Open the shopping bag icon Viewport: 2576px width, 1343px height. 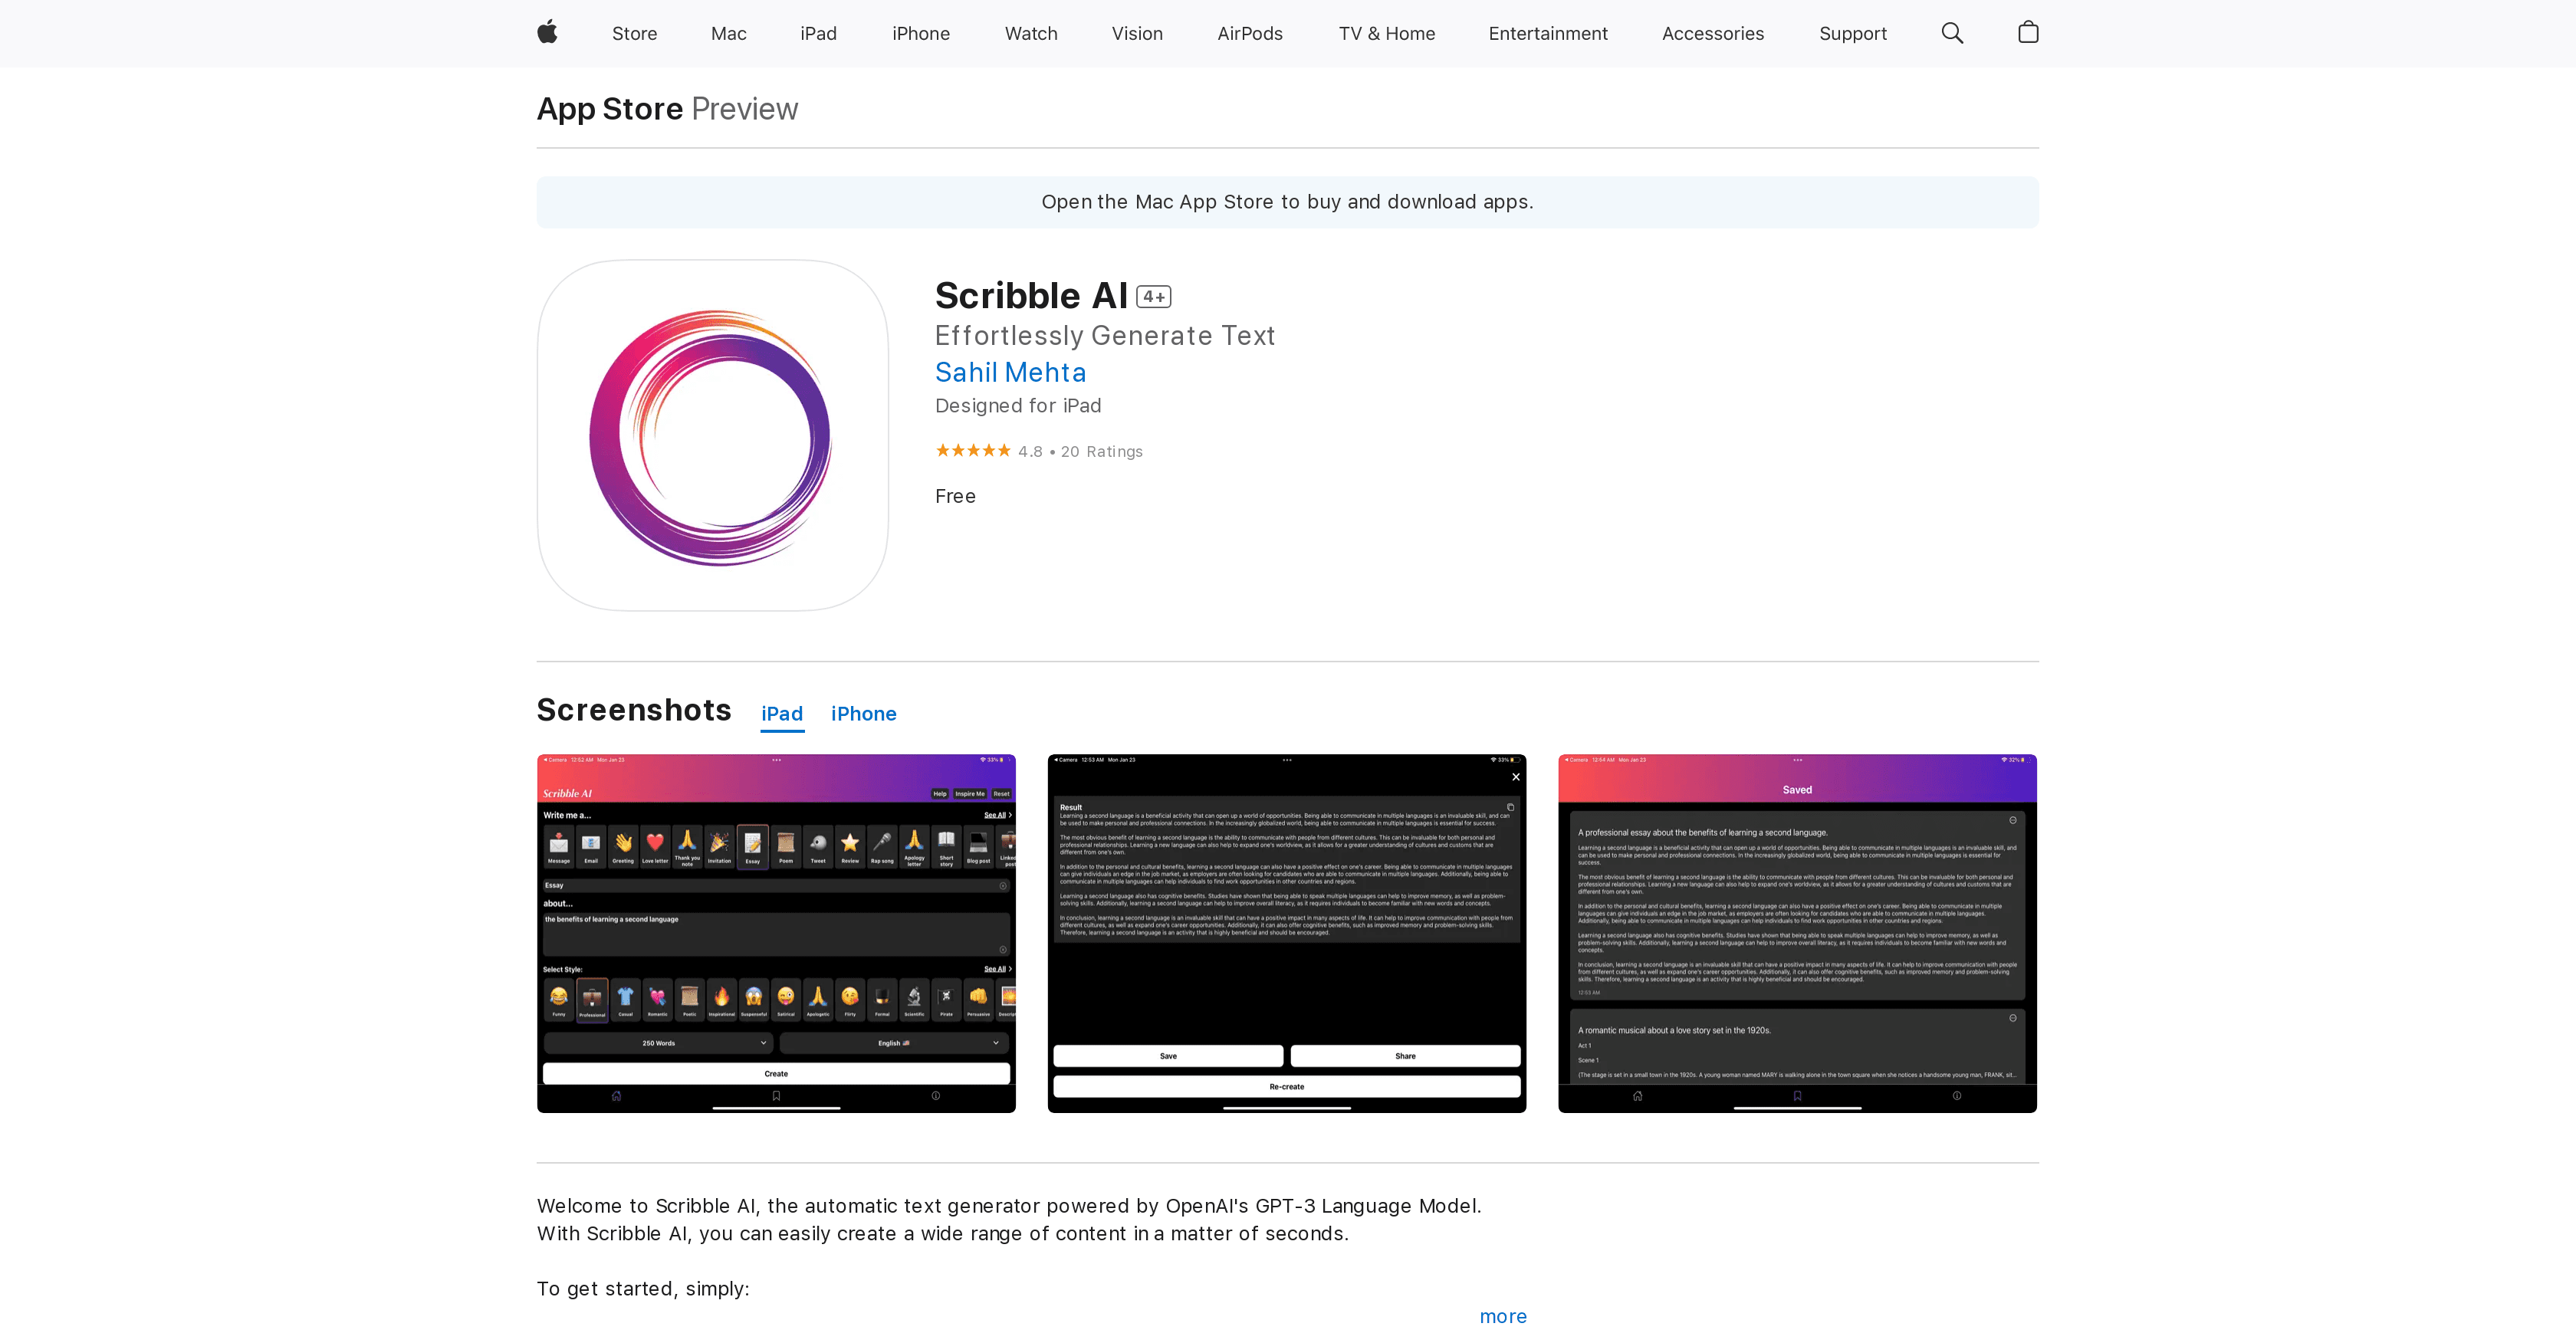coord(2028,33)
